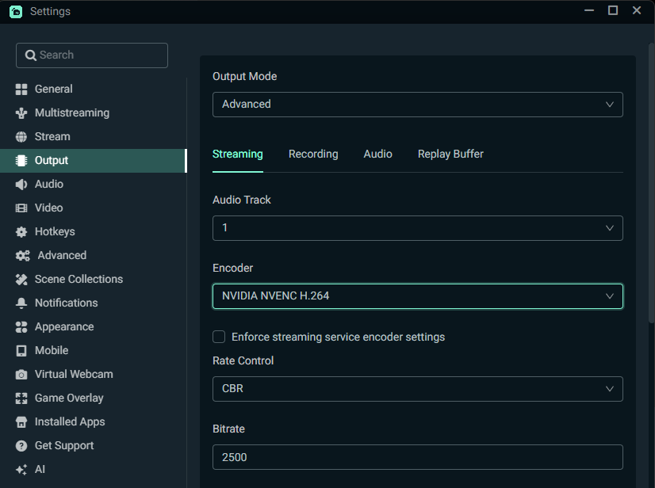Go to Video settings in sidebar
Screen dimensions: 655x488
point(48,208)
